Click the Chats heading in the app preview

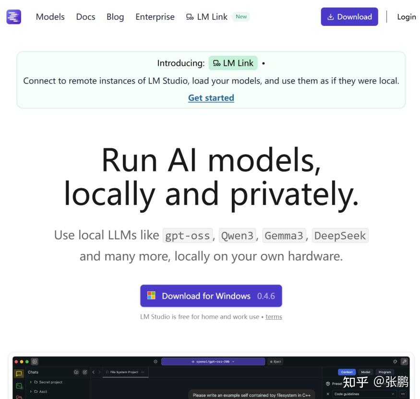pyautogui.click(x=33, y=372)
